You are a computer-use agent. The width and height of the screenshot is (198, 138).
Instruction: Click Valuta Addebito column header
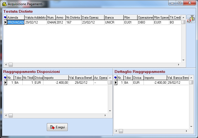coord(35,17)
